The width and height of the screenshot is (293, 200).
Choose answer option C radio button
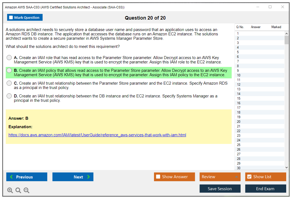pyautogui.click(x=9, y=83)
